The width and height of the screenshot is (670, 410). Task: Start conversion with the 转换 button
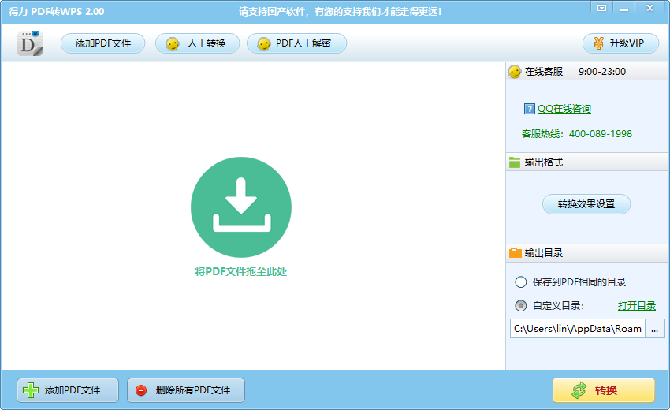pos(604,390)
